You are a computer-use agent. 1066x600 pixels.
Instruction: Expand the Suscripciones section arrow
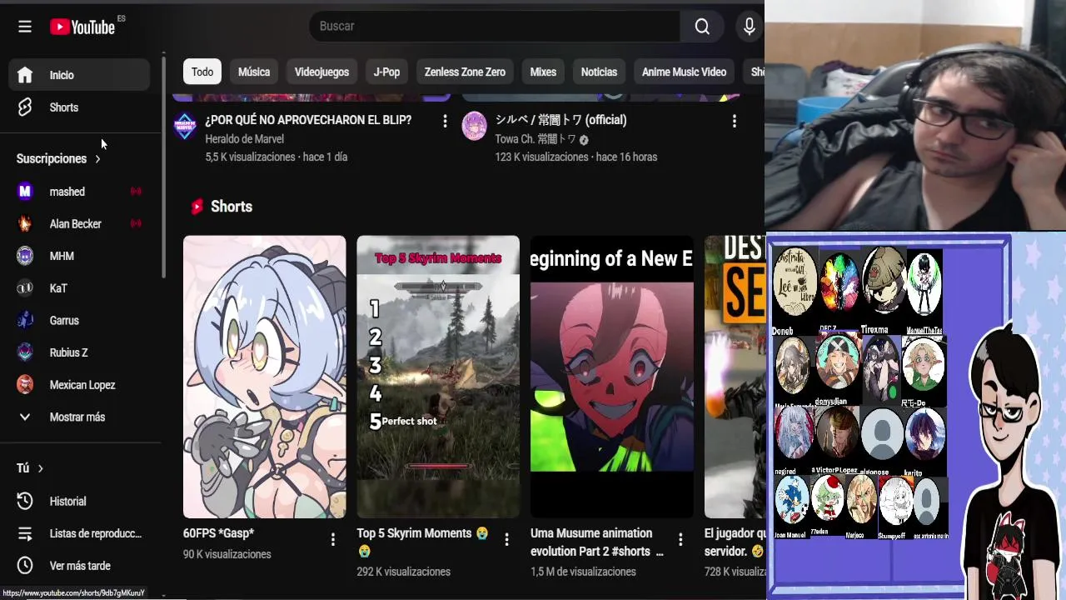[97, 159]
